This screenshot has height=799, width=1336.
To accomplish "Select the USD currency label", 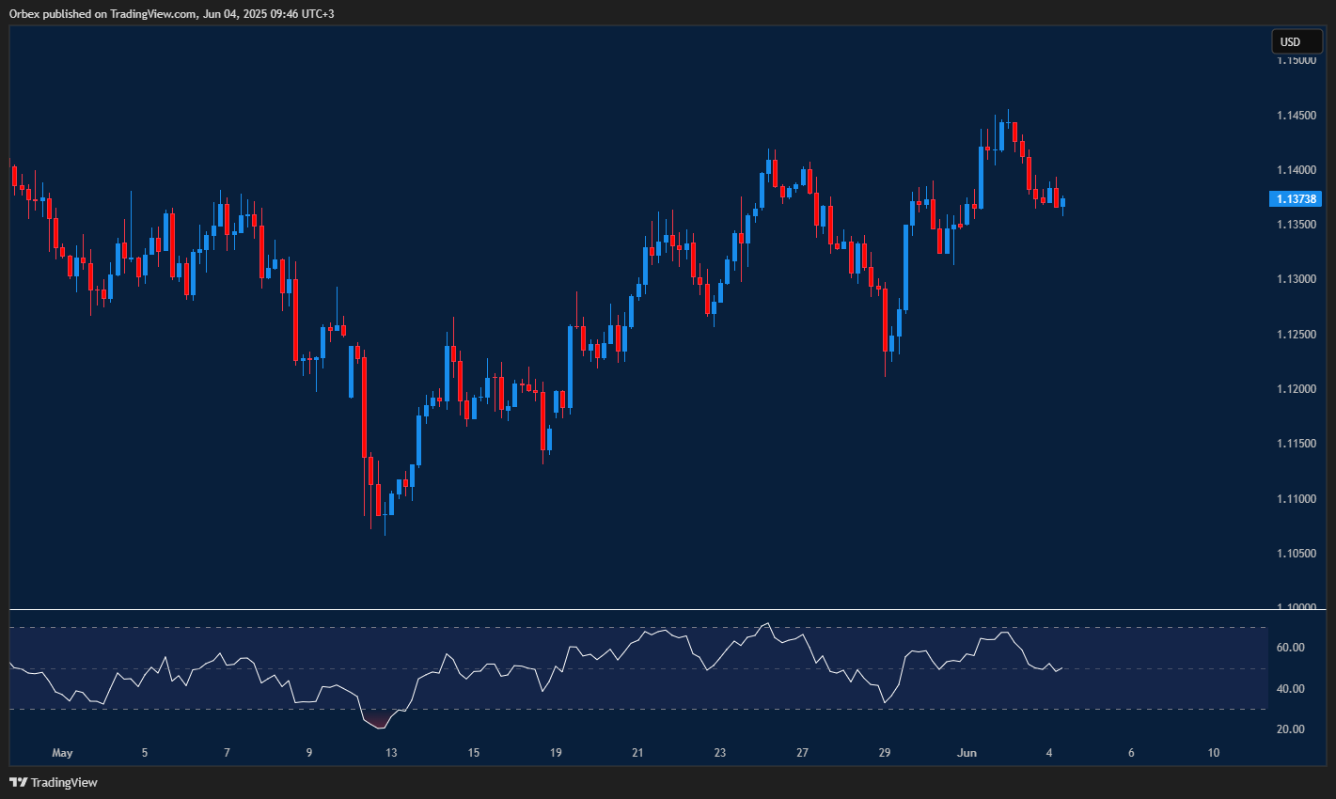I will 1297,41.
